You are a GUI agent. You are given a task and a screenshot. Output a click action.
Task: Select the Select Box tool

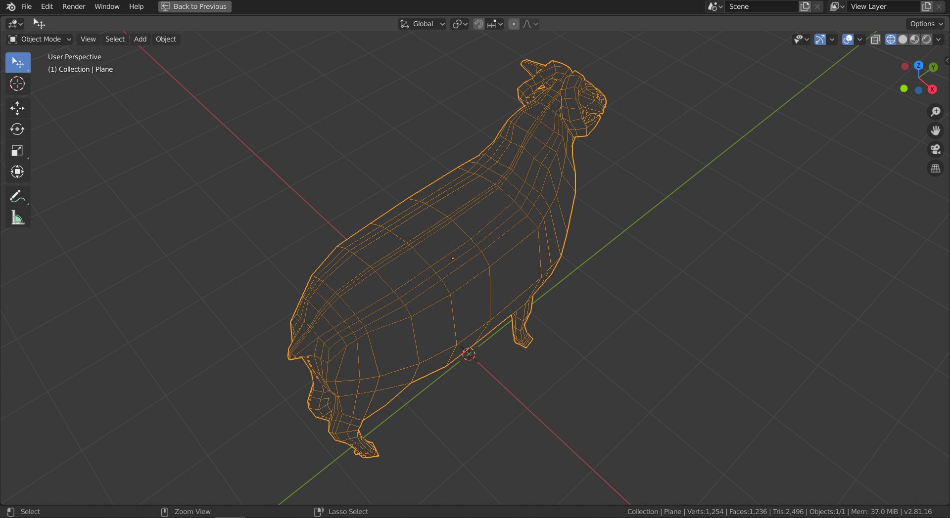click(18, 63)
